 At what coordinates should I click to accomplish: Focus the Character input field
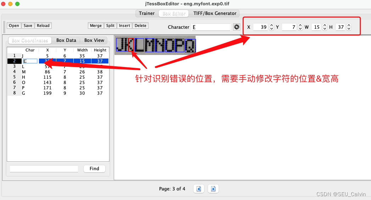click(x=211, y=27)
